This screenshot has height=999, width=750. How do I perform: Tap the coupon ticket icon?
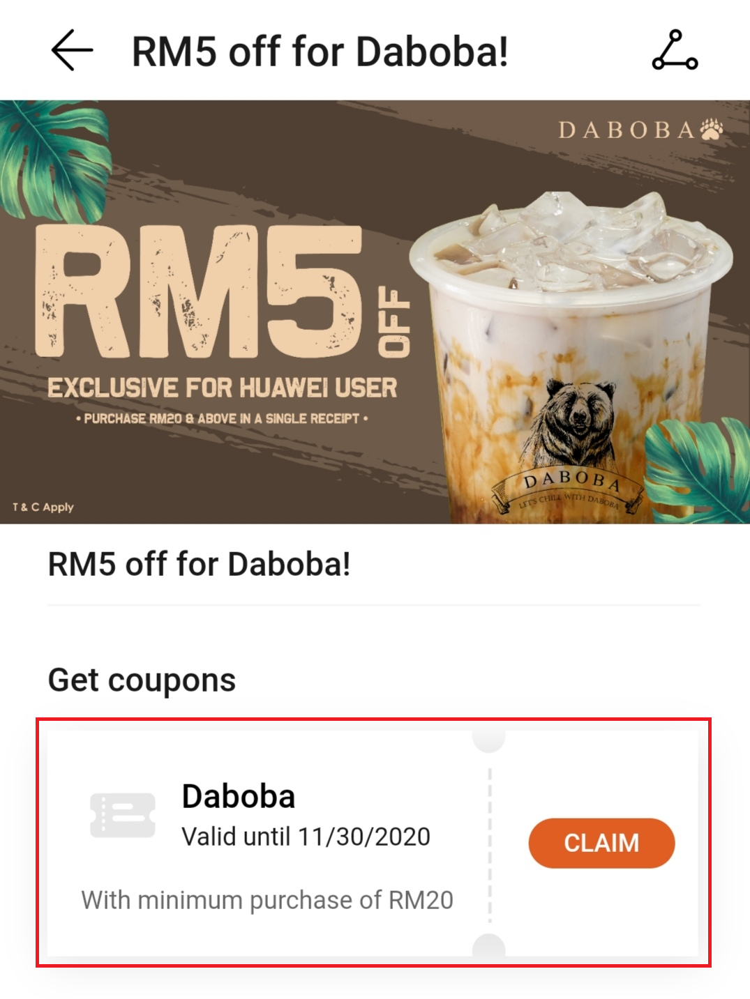(123, 814)
